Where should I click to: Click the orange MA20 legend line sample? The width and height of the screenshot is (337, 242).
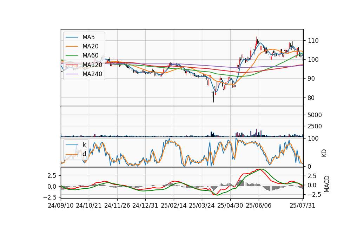point(72,47)
